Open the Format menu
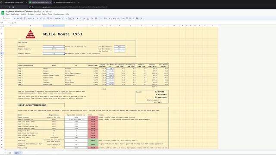 (38, 14)
